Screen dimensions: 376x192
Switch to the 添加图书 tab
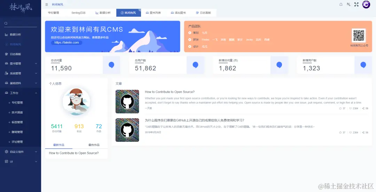point(178,13)
